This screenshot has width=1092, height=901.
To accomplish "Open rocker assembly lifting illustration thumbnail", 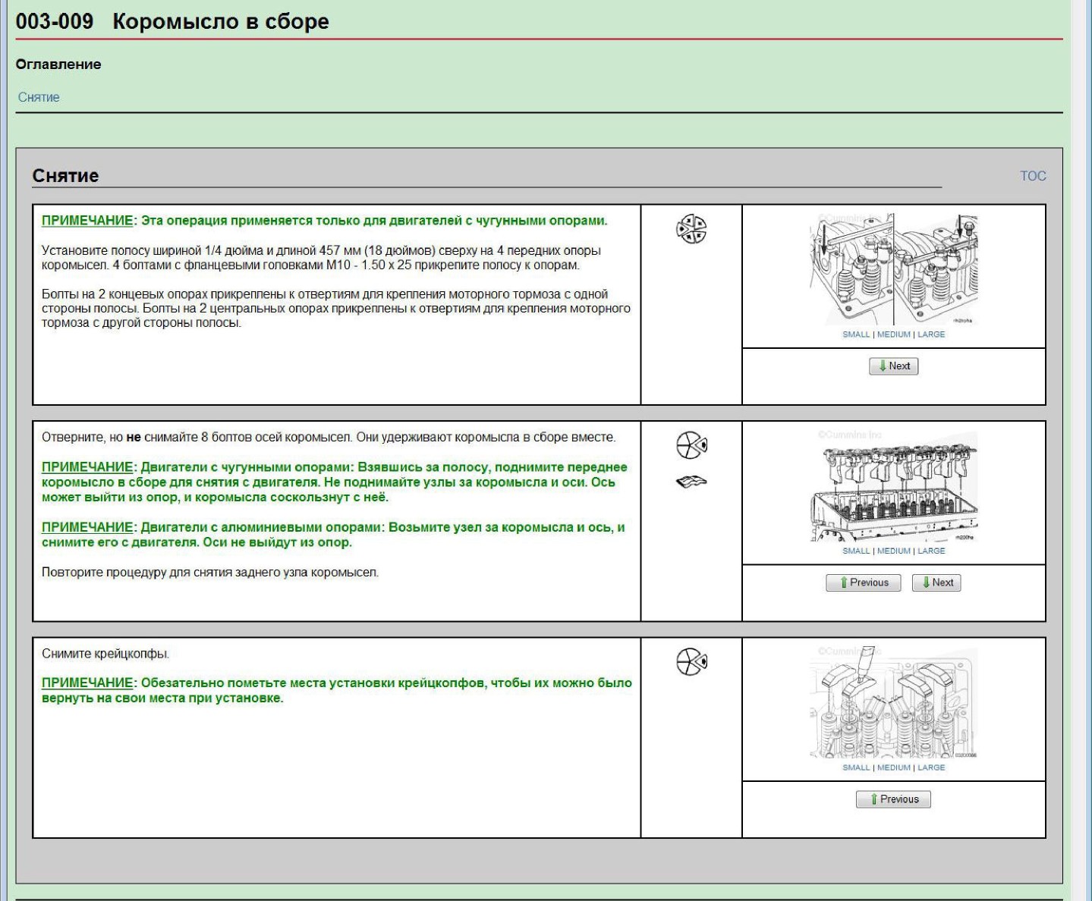I will tap(894, 486).
